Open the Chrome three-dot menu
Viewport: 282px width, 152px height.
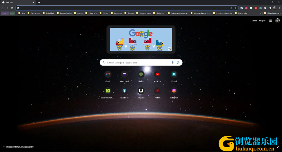[279, 8]
